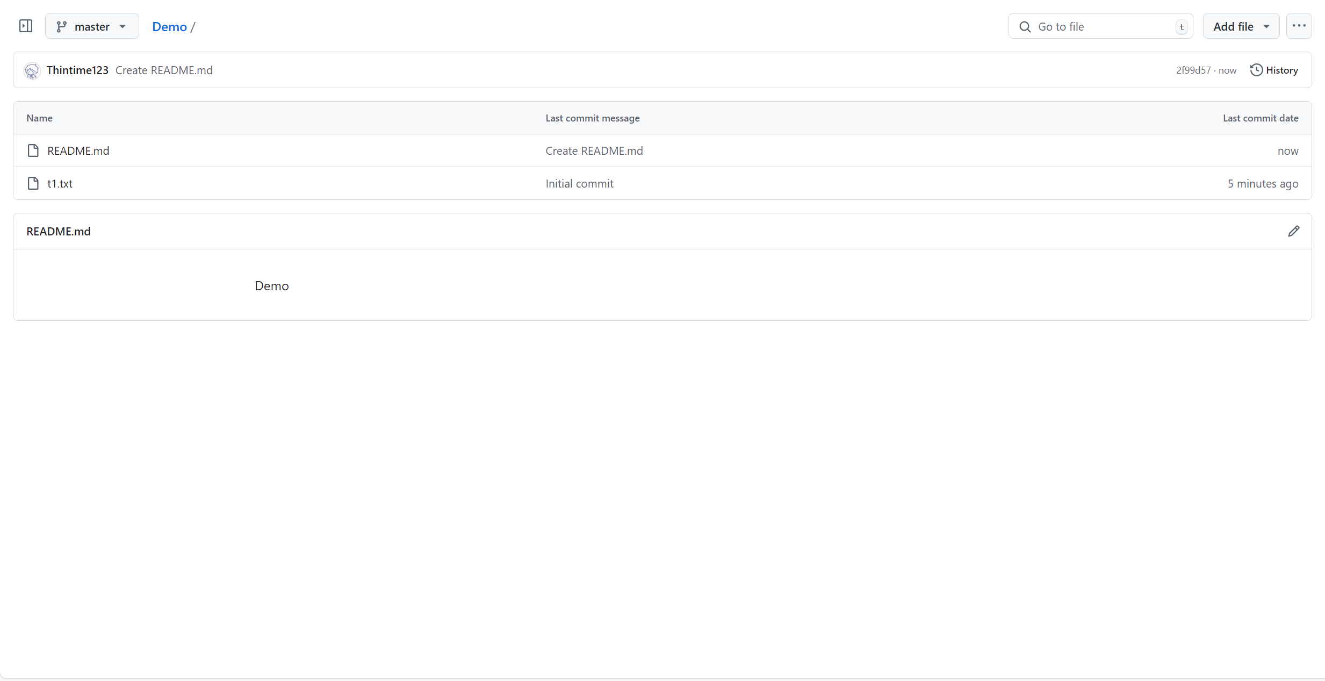
Task: Edit README with the pencil icon
Action: click(x=1293, y=231)
